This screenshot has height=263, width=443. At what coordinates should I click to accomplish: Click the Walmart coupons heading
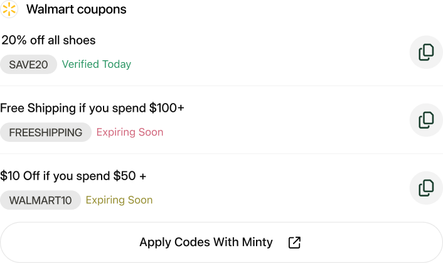point(76,10)
